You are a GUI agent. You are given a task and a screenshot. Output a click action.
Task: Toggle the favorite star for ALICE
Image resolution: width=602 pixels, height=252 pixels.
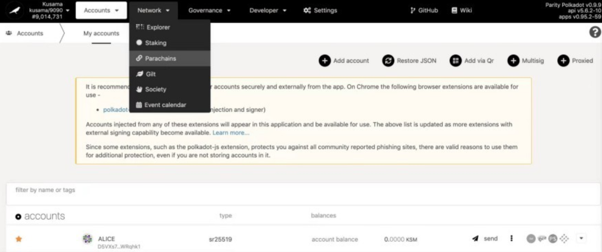[x=19, y=239]
